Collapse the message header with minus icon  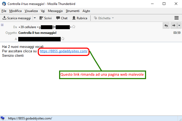(x=2, y=25)
